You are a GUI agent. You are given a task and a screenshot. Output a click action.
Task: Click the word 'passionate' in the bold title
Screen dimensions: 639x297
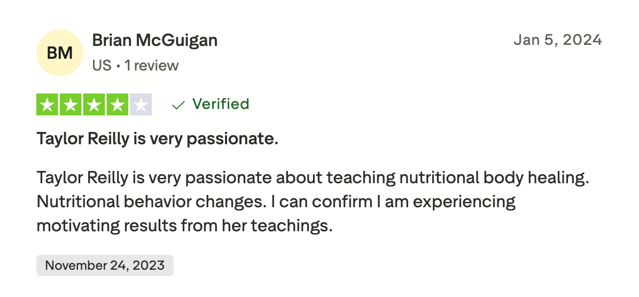[x=231, y=139]
